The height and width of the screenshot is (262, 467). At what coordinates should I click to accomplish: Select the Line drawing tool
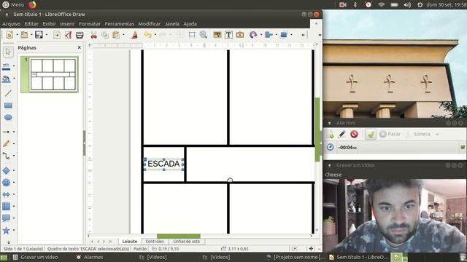[x=8, y=93]
